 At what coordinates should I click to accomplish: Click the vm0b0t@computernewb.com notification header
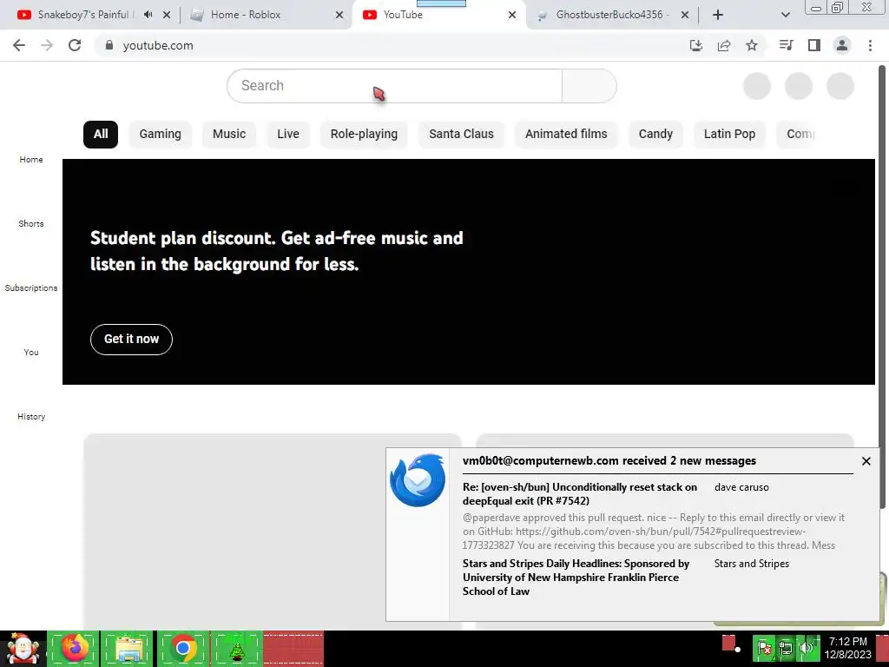609,460
